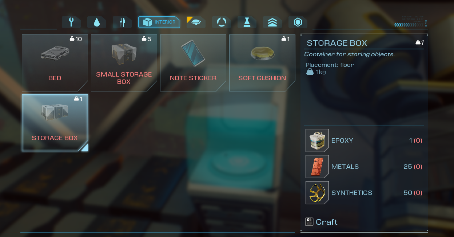Open the segmented ring category tab
The height and width of the screenshot is (237, 454).
(x=221, y=22)
